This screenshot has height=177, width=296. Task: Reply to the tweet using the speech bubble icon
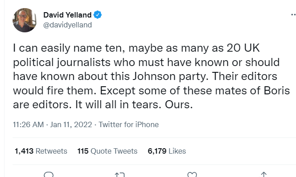49,175
